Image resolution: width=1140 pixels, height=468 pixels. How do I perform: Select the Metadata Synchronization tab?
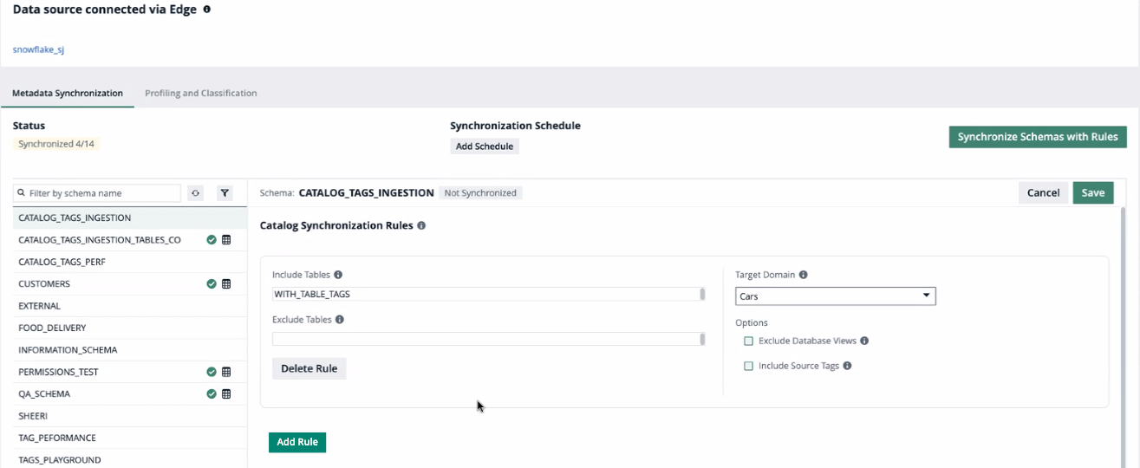point(68,94)
